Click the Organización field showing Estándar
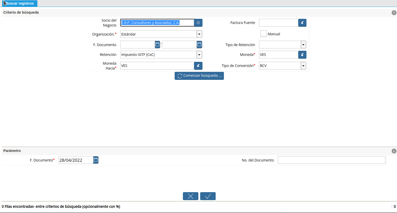397x213 pixels. point(158,34)
